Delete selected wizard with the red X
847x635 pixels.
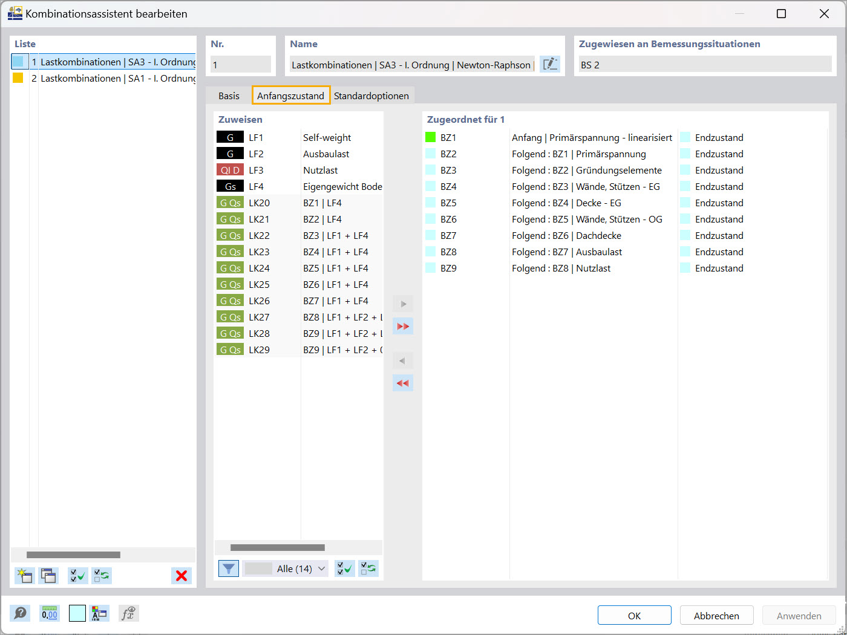(x=181, y=576)
